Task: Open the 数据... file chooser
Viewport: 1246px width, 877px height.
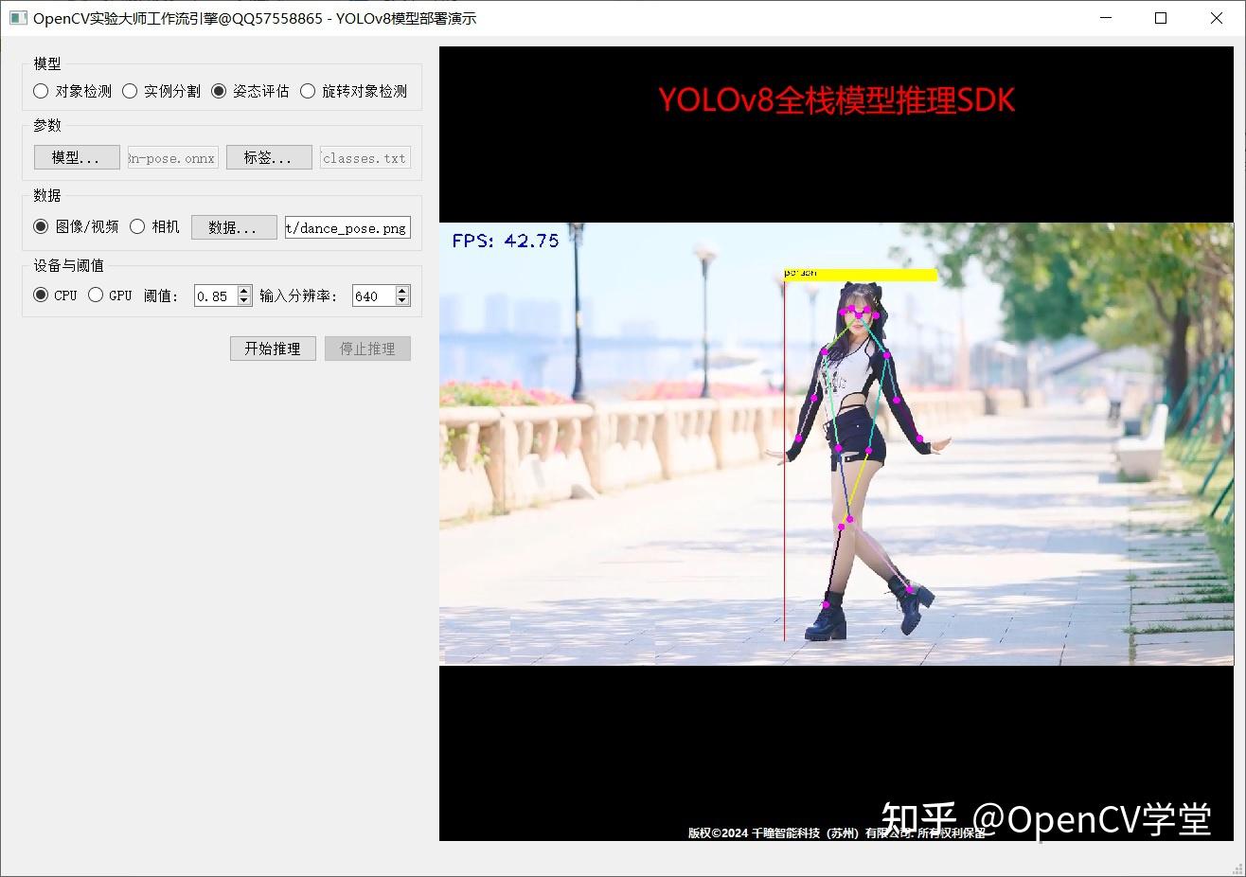Action: [233, 226]
